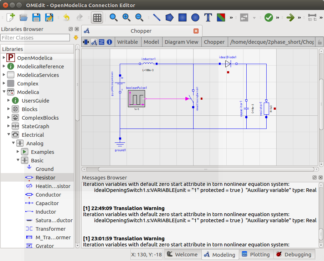Switch to Icon View toggle
This screenshot has height=261, width=324.
[x=86, y=42]
